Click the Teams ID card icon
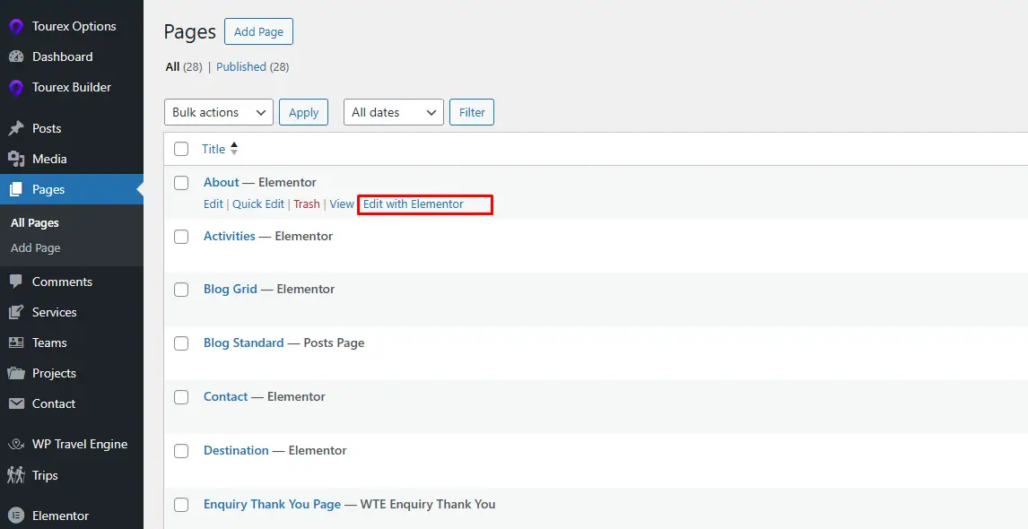Viewport: 1028px width, 529px height. [x=16, y=343]
